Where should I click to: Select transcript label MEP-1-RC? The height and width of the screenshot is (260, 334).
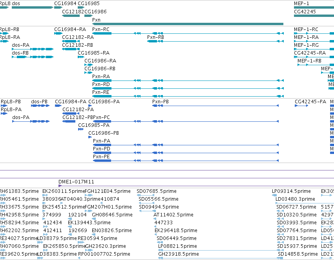306,29
